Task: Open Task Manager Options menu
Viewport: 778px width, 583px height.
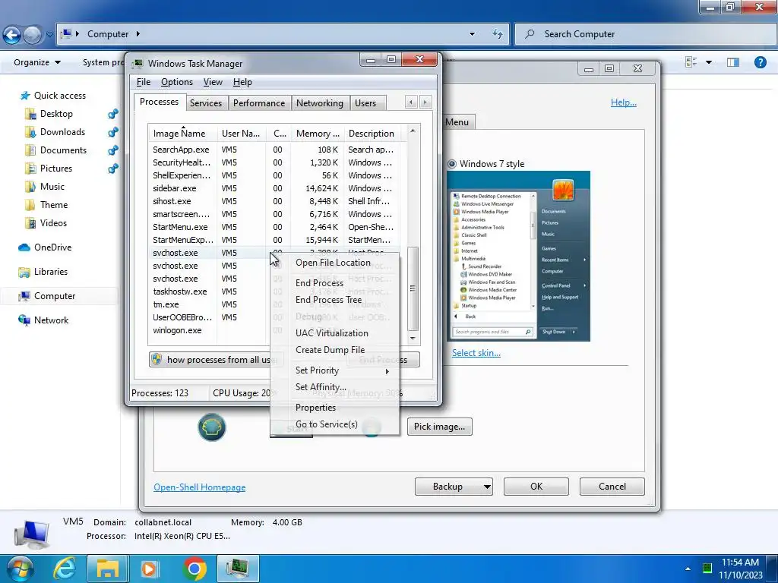Action: pyautogui.click(x=176, y=82)
